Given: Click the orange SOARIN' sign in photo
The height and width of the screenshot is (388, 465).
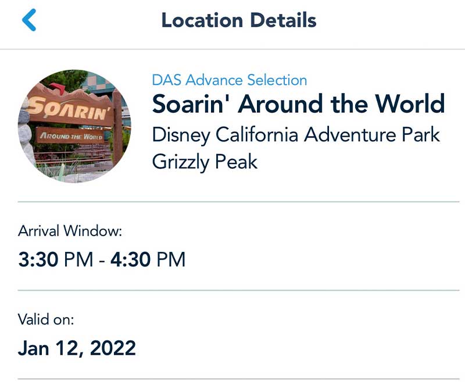Looking at the screenshot, I should 70,108.
